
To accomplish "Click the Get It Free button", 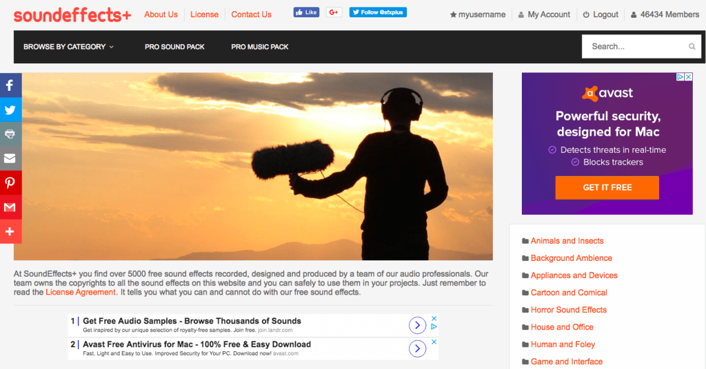I will tap(607, 187).
